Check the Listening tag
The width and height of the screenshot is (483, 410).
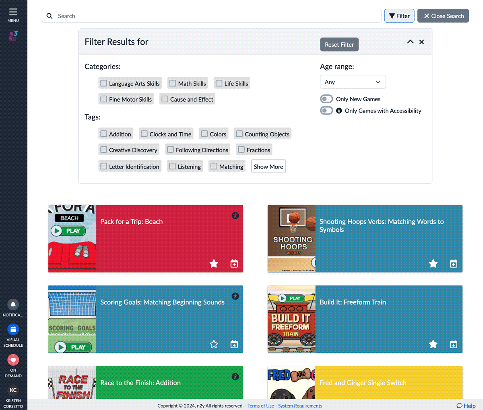pos(172,166)
